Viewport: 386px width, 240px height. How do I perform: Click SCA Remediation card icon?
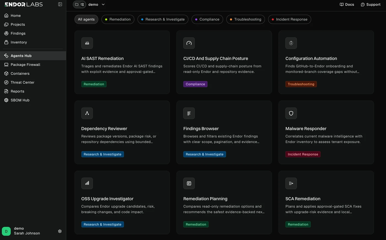[x=291, y=183]
